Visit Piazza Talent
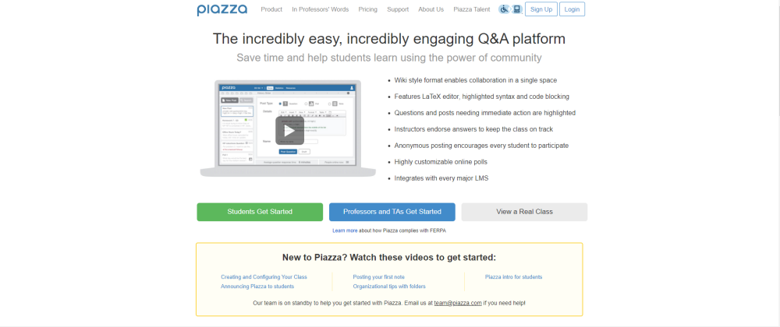 click(x=472, y=9)
